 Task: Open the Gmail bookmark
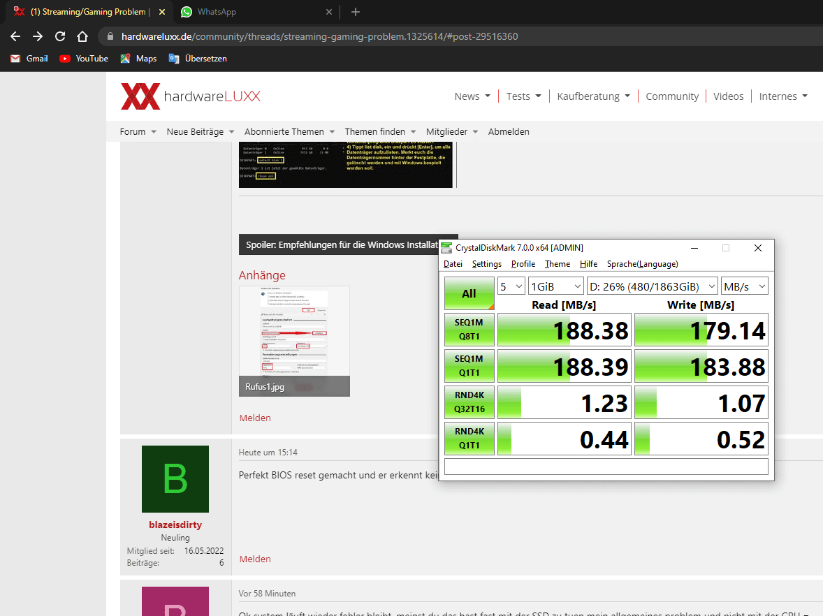pyautogui.click(x=29, y=58)
